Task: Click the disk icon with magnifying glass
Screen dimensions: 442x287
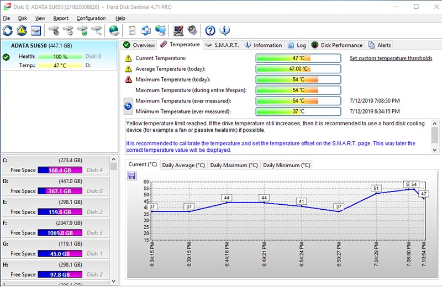Action: click(x=97, y=30)
